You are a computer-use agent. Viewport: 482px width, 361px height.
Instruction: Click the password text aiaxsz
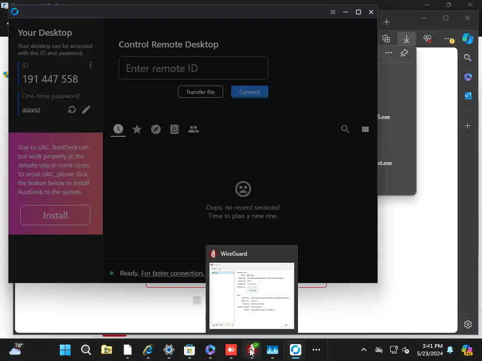(x=32, y=110)
